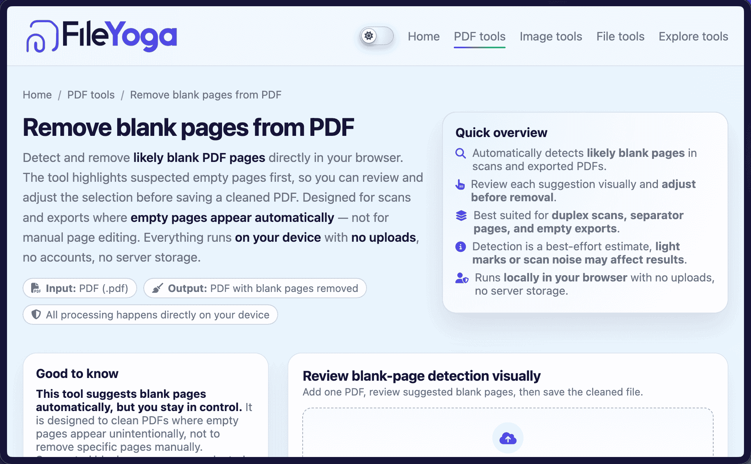Click the FileYoga logo
This screenshot has height=464, width=751.
pos(102,36)
